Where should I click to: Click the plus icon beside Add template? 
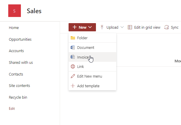click(73, 86)
